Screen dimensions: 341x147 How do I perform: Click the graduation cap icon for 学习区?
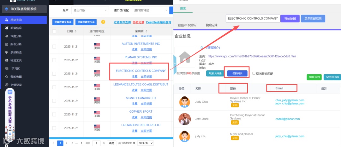click(x=7, y=69)
